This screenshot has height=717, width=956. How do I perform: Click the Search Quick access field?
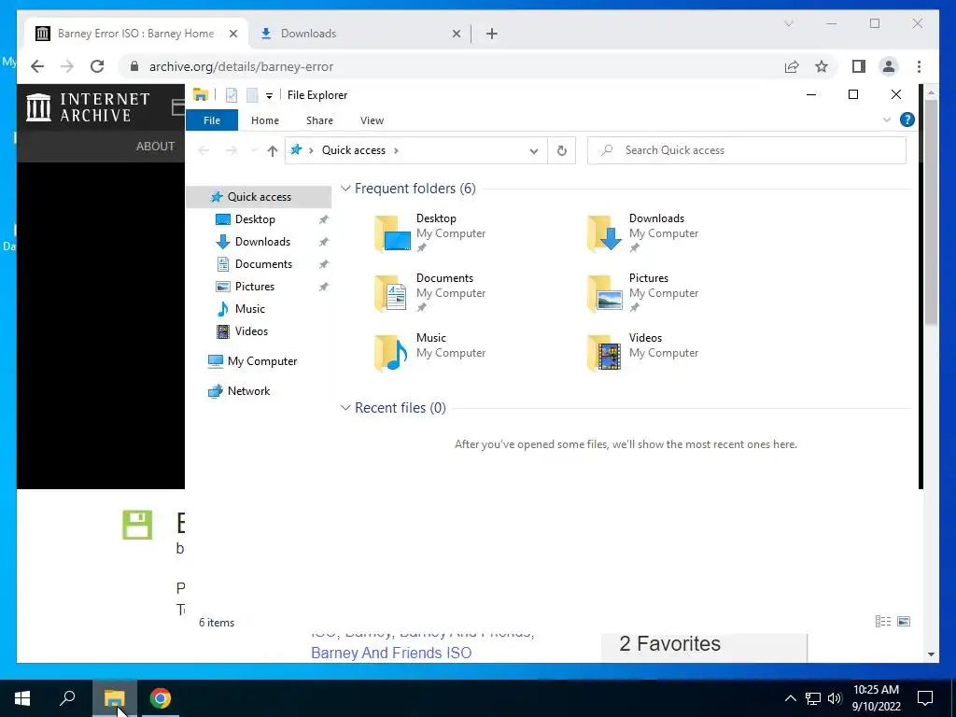pyautogui.click(x=746, y=150)
